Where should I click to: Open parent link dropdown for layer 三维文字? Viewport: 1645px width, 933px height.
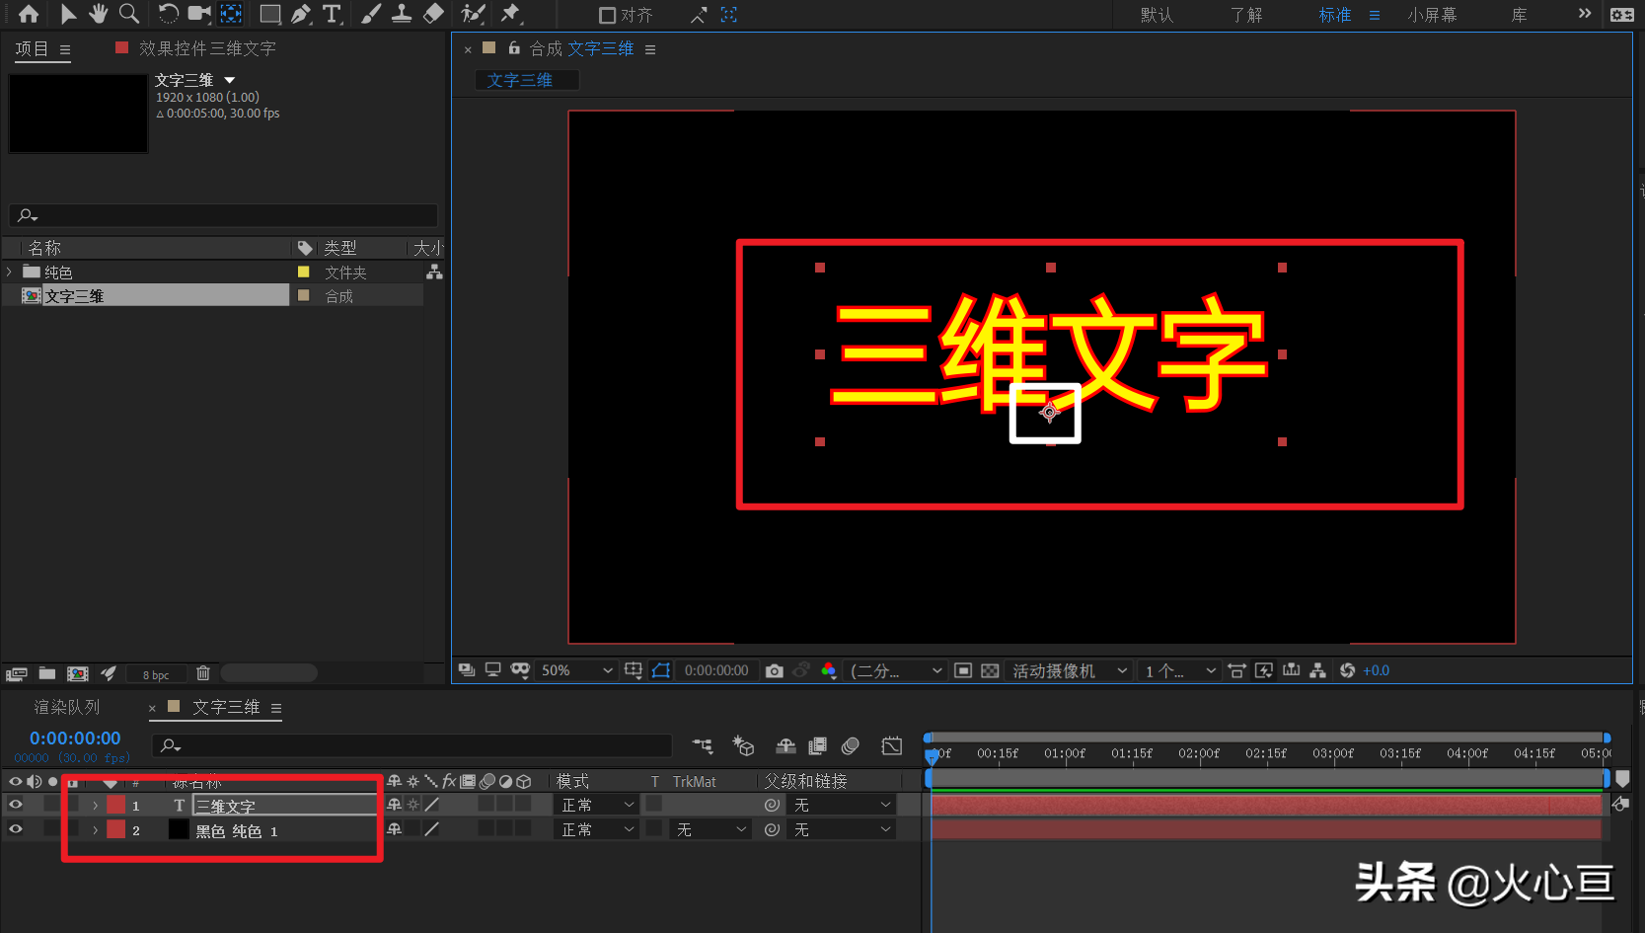[x=842, y=805]
